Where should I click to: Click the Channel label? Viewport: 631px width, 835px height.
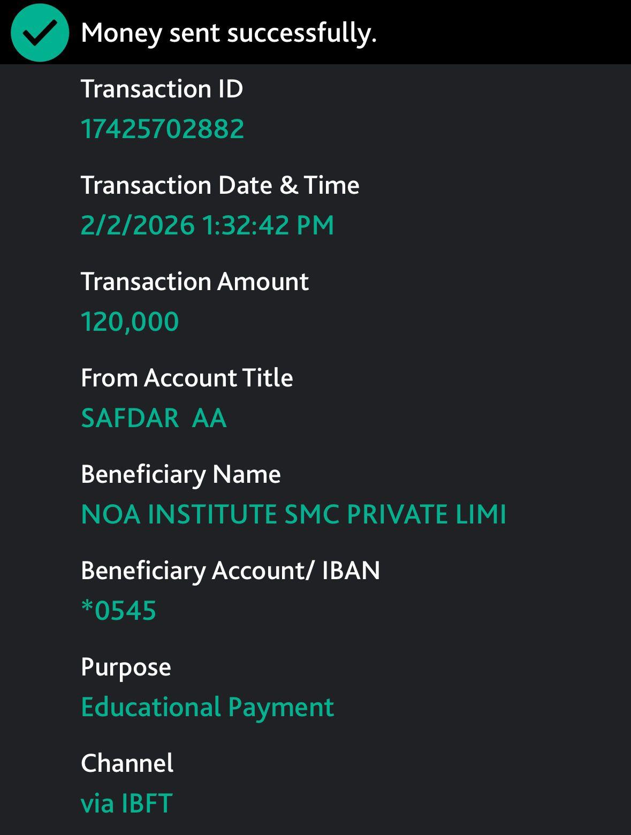[x=127, y=763]
